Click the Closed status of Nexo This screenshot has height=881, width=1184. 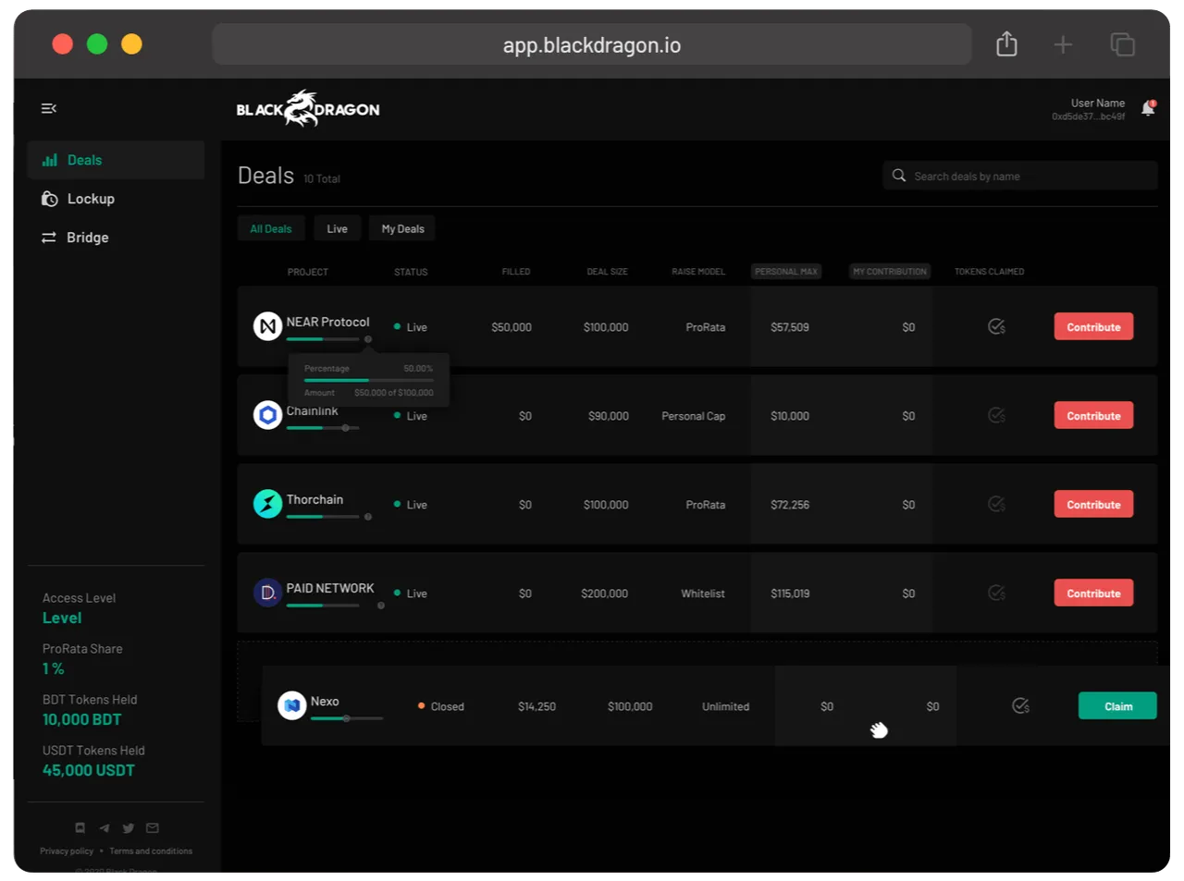click(x=441, y=706)
